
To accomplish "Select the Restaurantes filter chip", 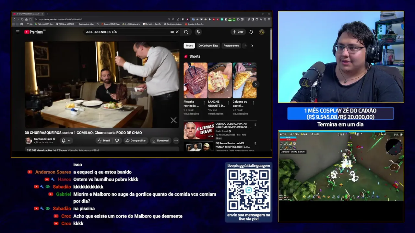I will 231,46.
